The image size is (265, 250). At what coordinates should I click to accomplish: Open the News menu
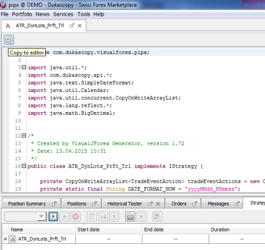coord(42,14)
